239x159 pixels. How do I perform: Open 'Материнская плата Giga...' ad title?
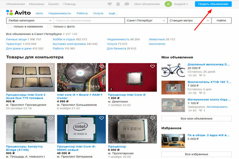coord(209,99)
